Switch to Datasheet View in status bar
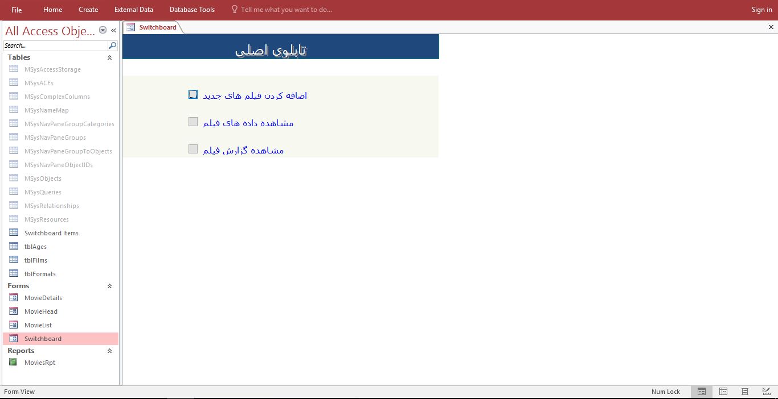 click(723, 392)
